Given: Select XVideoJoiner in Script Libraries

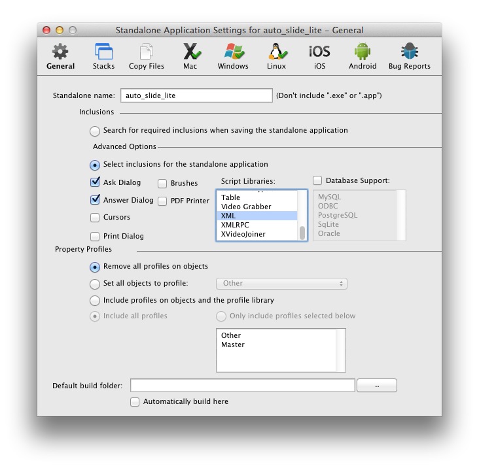Looking at the screenshot, I should (257, 234).
